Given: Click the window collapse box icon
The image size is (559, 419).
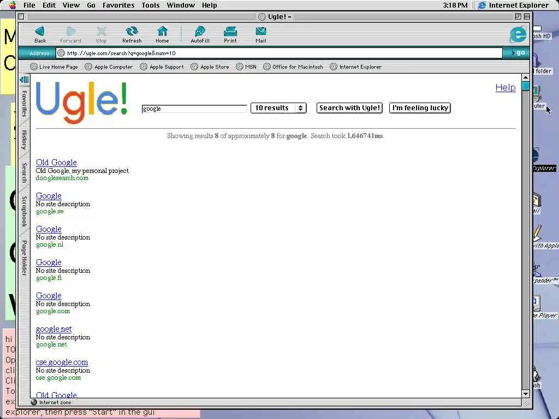Looking at the screenshot, I should pyautogui.click(x=527, y=16).
